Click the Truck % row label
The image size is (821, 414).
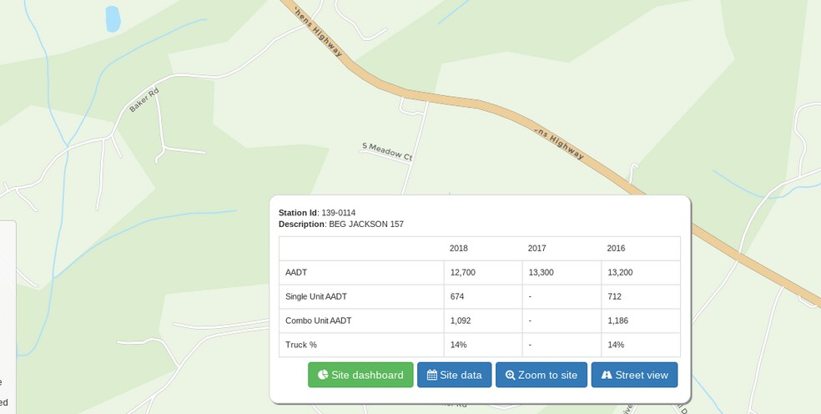coord(301,345)
